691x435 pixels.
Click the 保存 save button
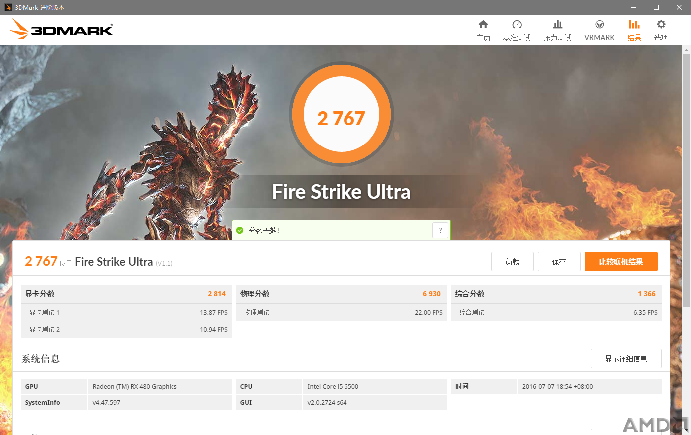pyautogui.click(x=559, y=262)
